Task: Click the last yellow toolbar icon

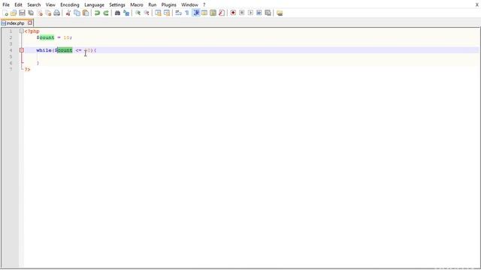Action: [x=280, y=13]
